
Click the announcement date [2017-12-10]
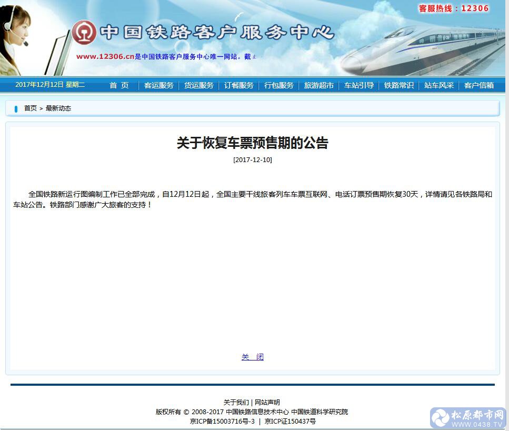(253, 159)
